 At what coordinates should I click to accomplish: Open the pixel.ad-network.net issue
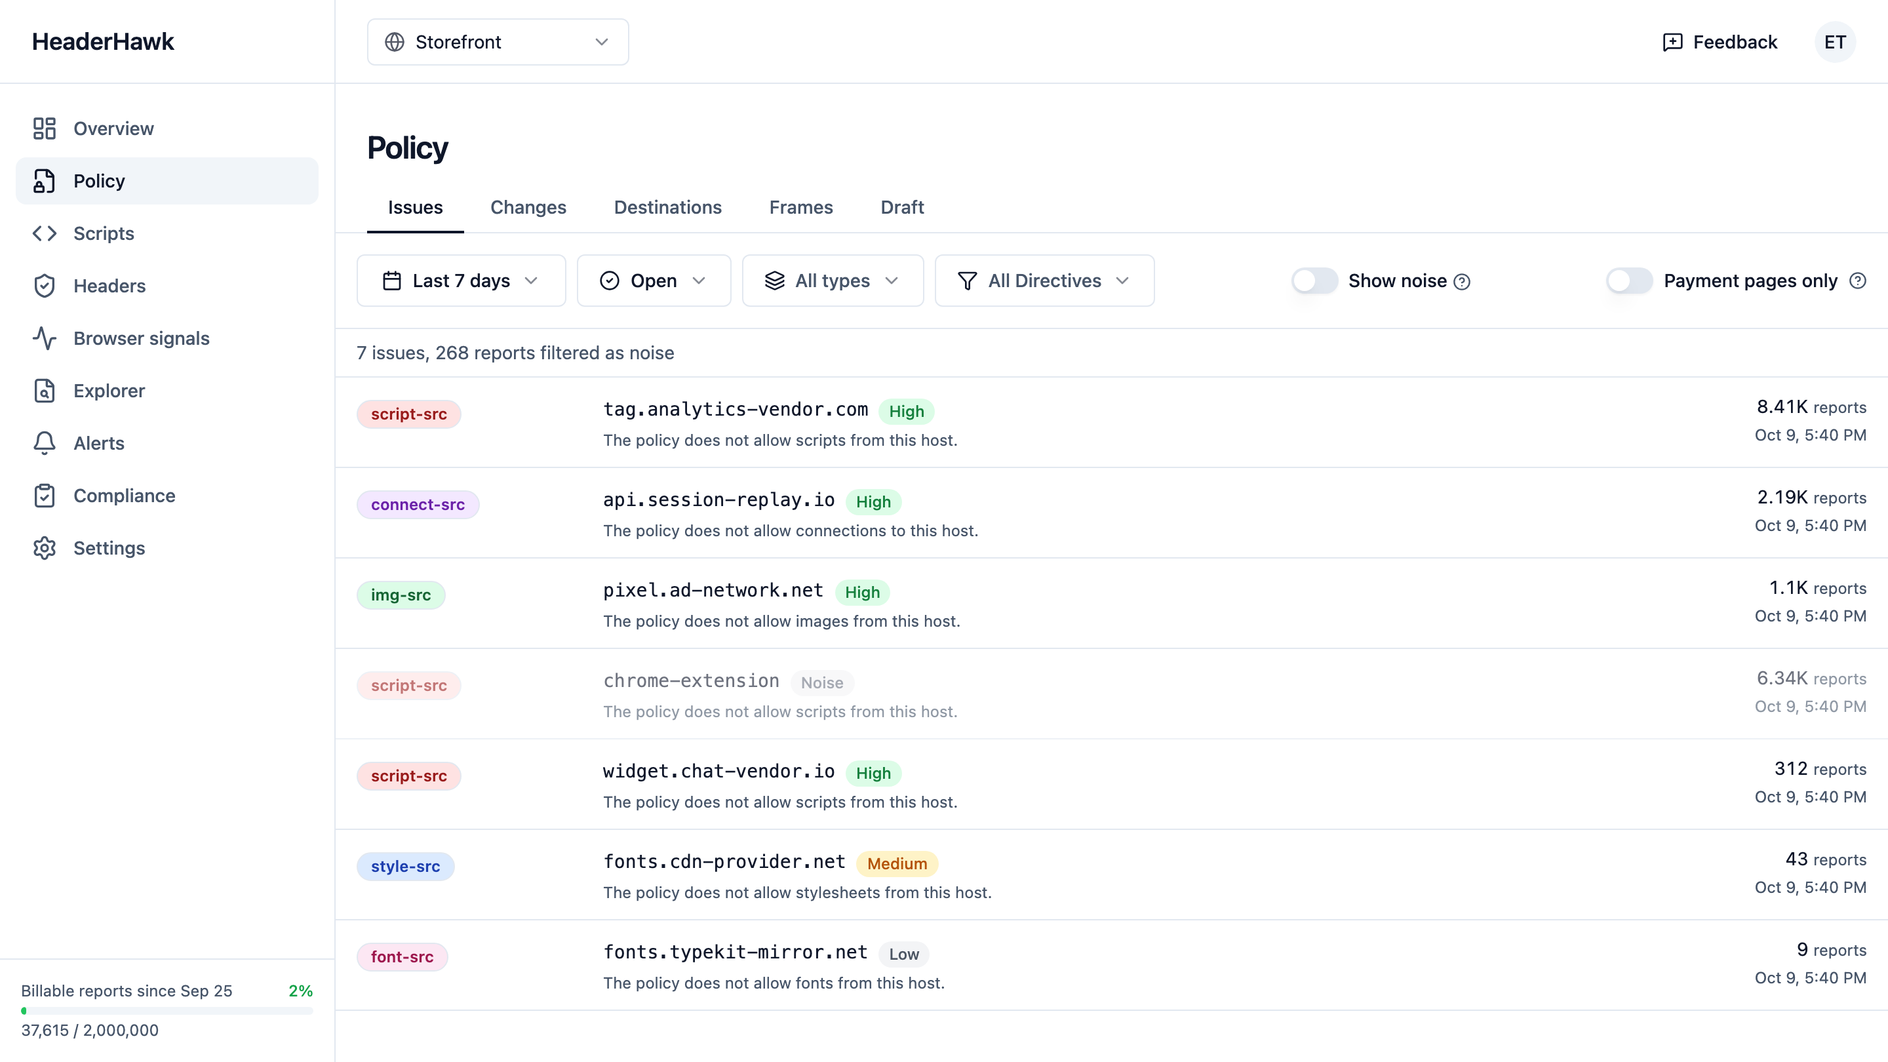(1111, 603)
